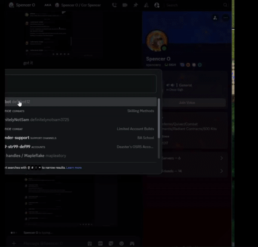Toggle the user profile panel icon

[x=157, y=5]
